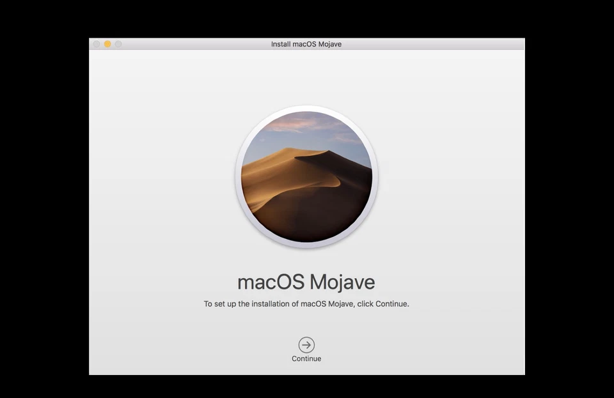Select the Mojave wallpaper thumbnail icon

306,177
